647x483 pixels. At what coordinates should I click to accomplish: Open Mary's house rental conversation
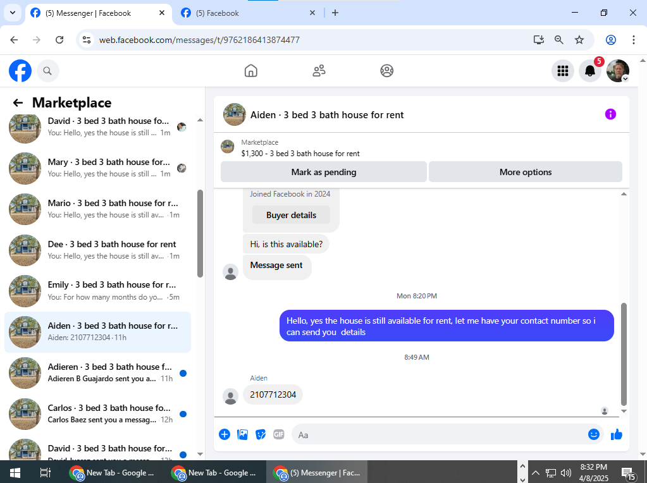(x=97, y=168)
